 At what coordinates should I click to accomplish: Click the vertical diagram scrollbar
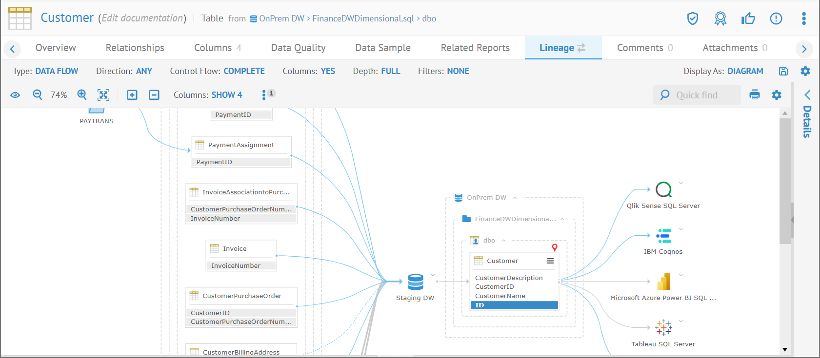(x=784, y=180)
